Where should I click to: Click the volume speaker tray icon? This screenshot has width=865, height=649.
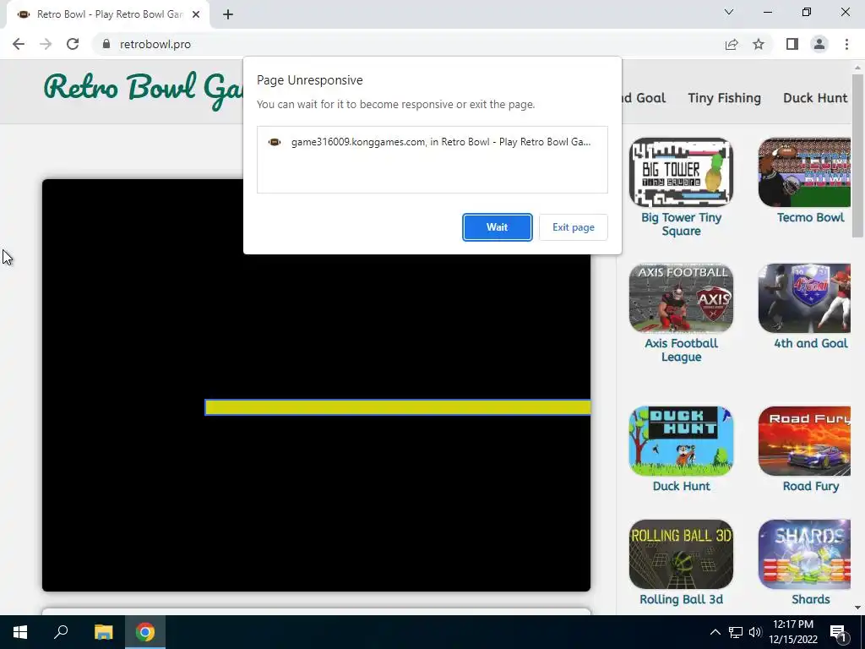[755, 632]
